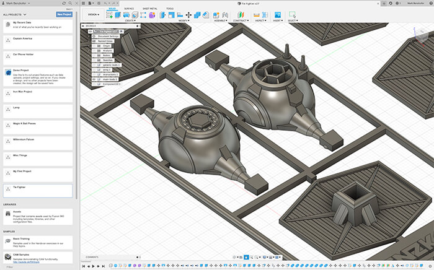This screenshot has height=270, width=434.
Task: Click the Redo arrow in title bar
Action: coord(113,3)
